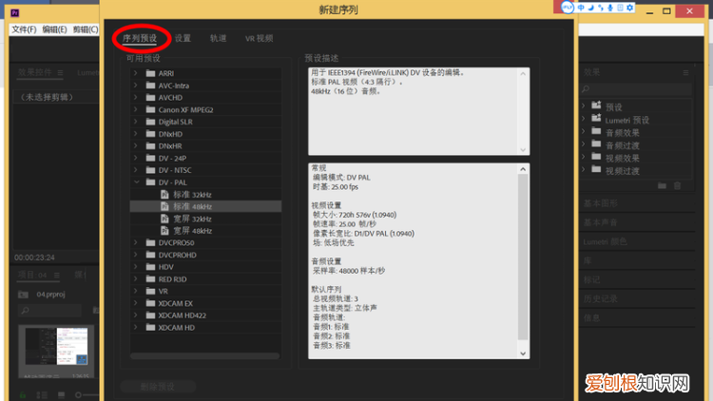Select the DVCPROHD folder icon
This screenshot has width=713, height=401.
tap(150, 255)
